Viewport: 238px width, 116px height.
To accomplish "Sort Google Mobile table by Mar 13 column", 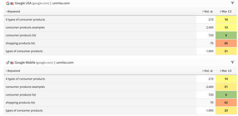I will [226, 71].
